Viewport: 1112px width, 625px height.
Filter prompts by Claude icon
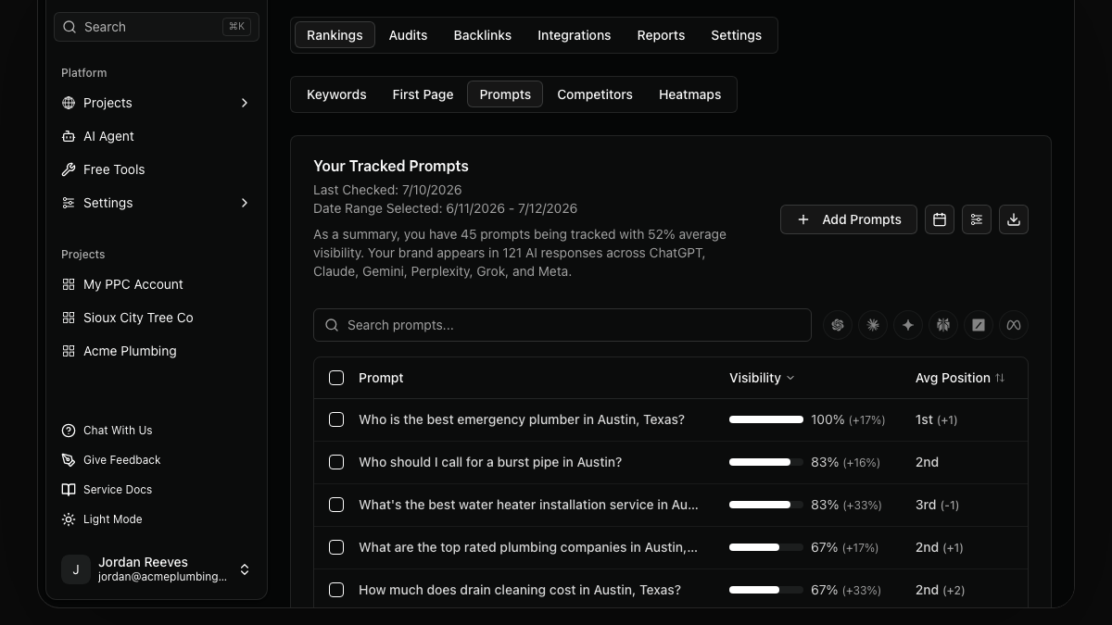(x=873, y=325)
